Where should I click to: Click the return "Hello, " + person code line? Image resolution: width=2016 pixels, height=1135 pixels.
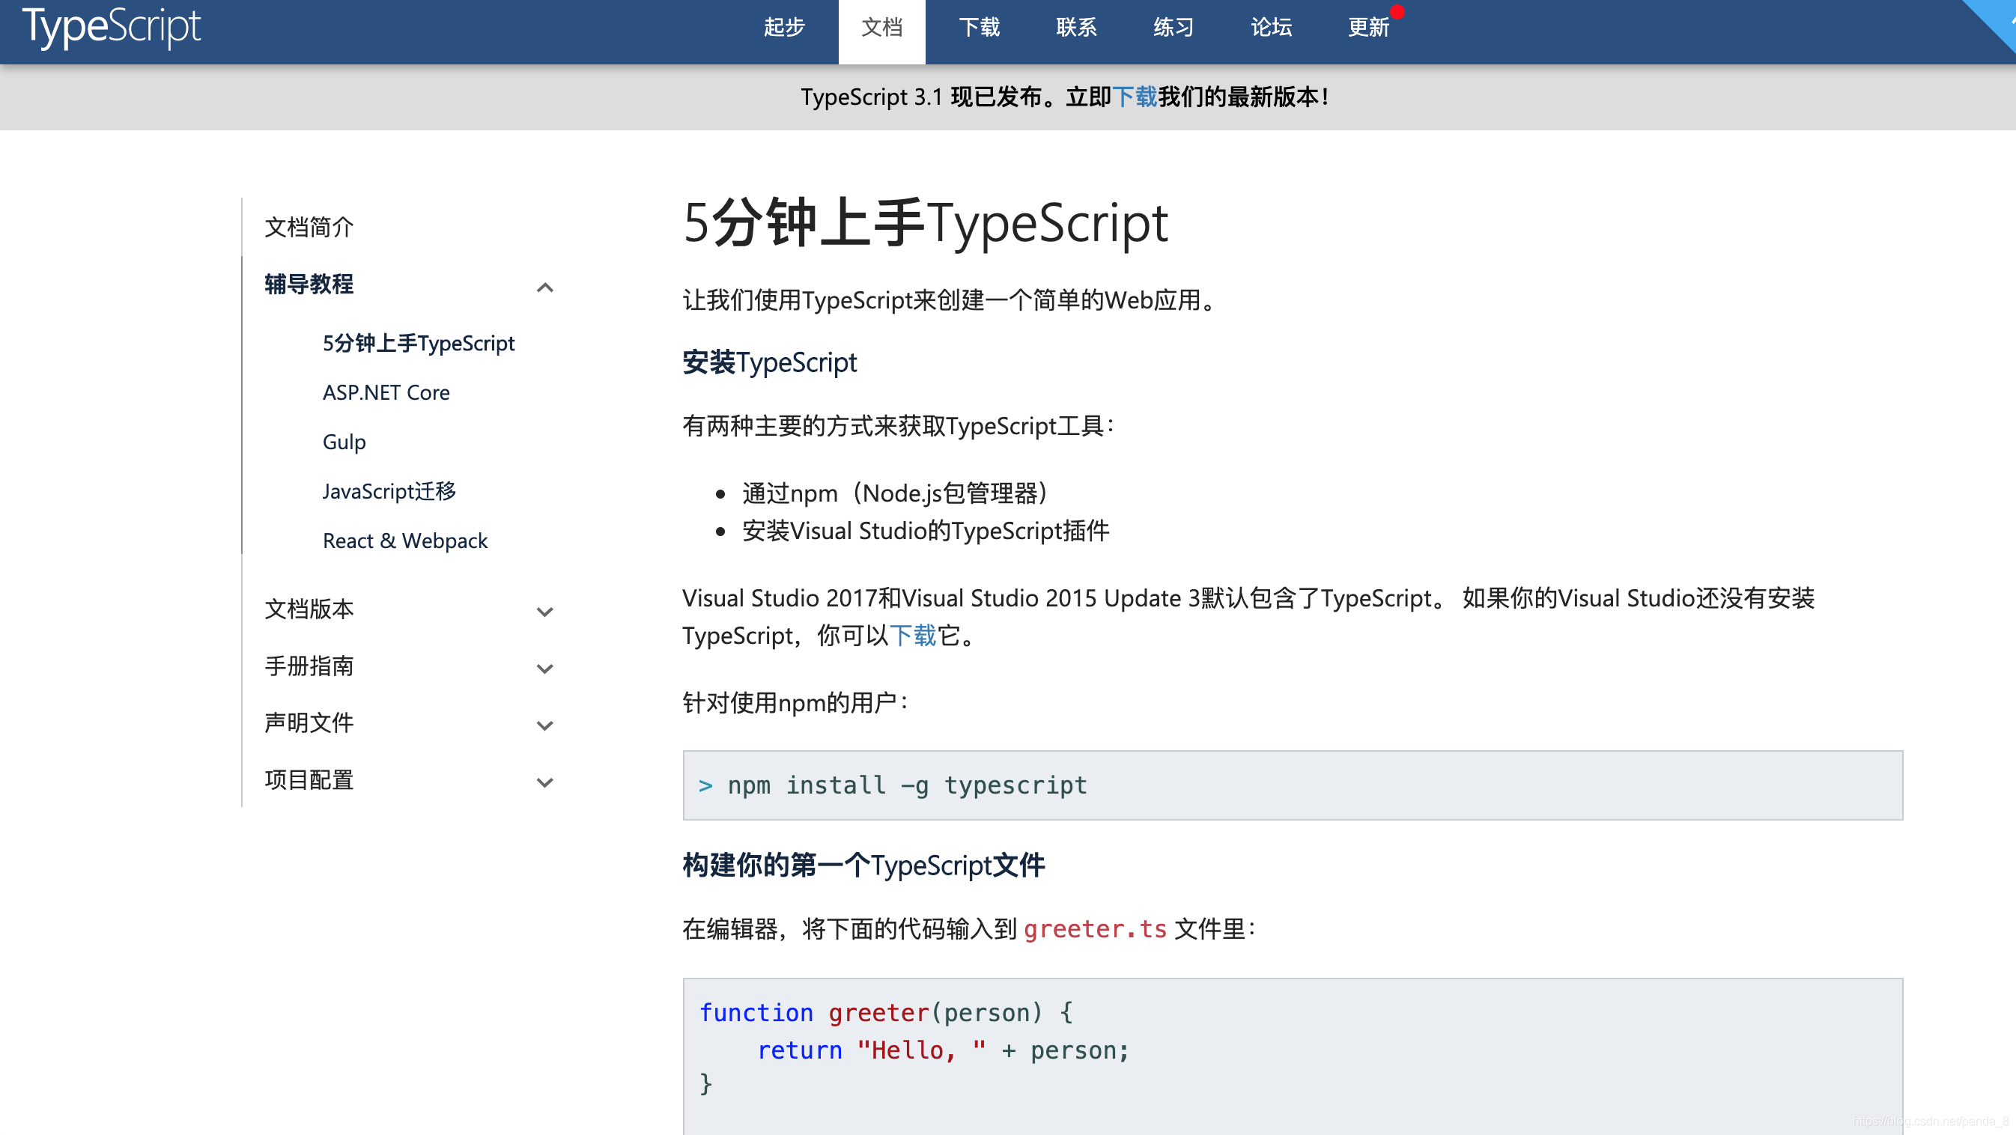pos(944,1050)
